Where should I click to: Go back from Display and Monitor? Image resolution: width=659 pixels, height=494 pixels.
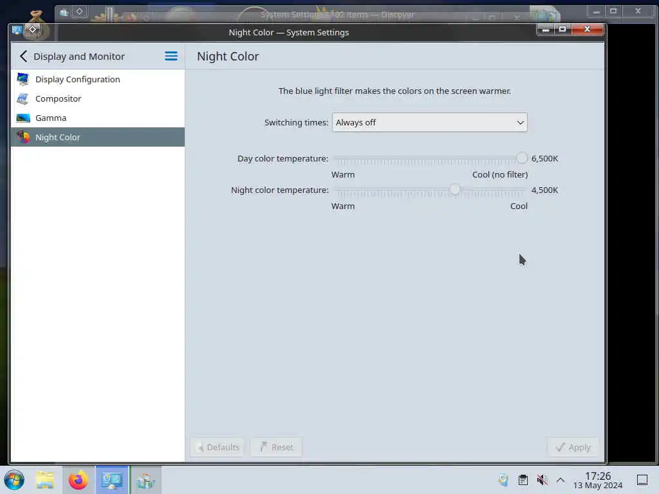pyautogui.click(x=24, y=57)
